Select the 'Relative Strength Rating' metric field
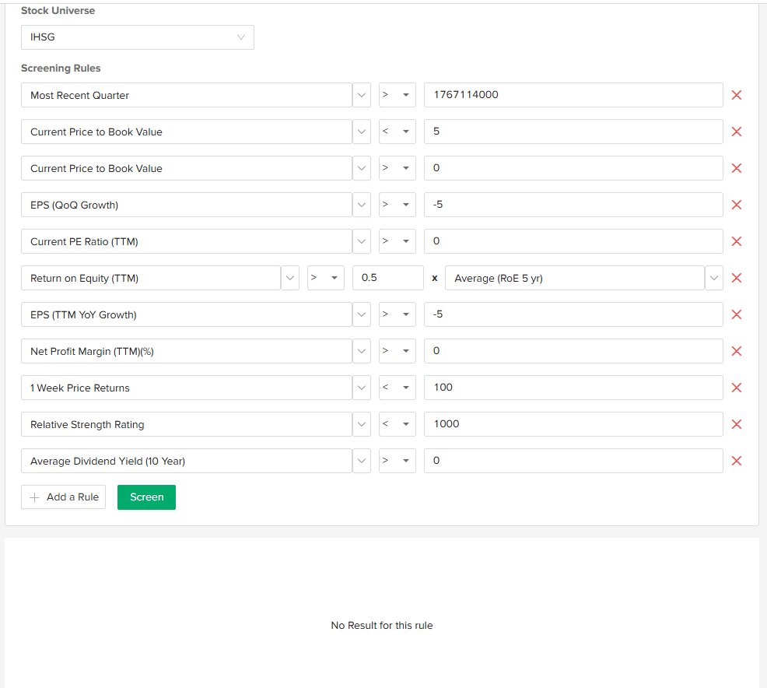This screenshot has width=767, height=688. coord(187,424)
